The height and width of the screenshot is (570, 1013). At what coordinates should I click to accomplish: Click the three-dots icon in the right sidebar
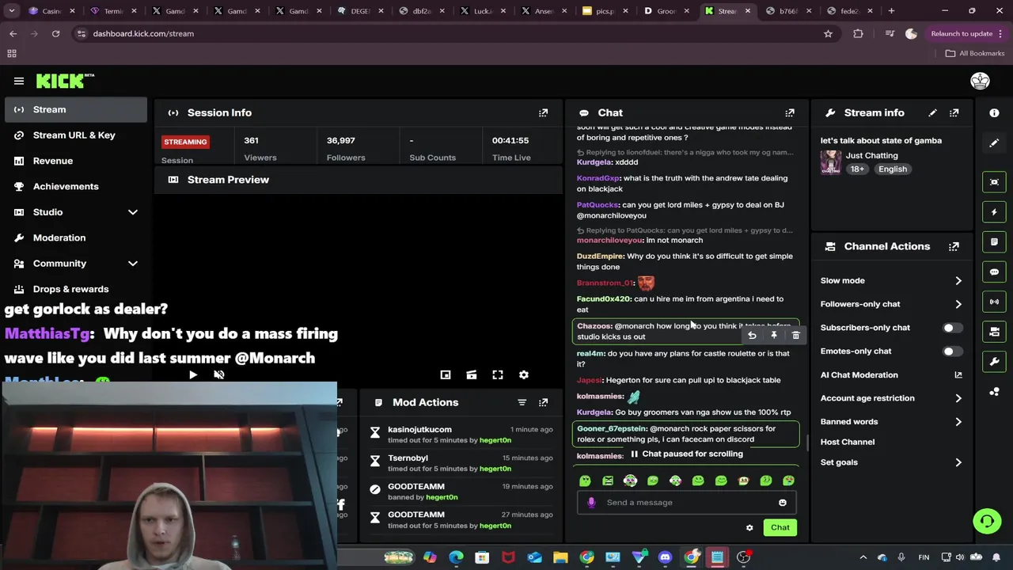[x=994, y=392]
